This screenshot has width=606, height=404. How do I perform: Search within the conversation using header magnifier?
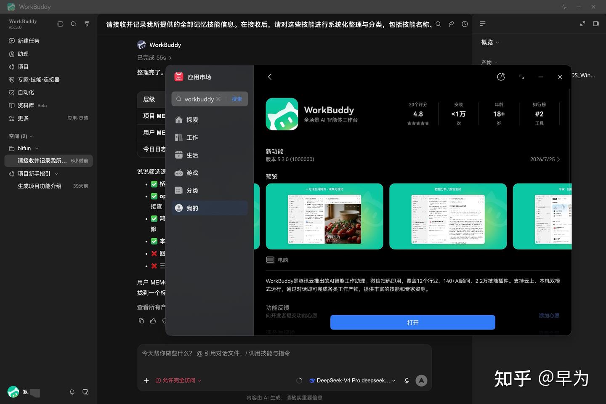pyautogui.click(x=438, y=24)
